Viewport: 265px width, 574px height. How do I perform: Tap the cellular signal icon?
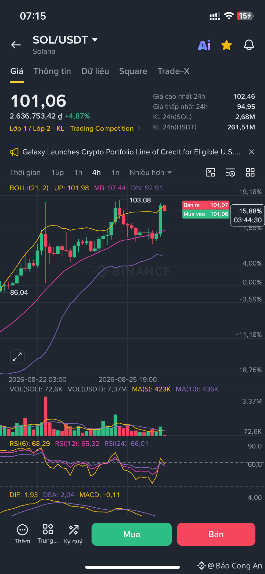pos(215,16)
